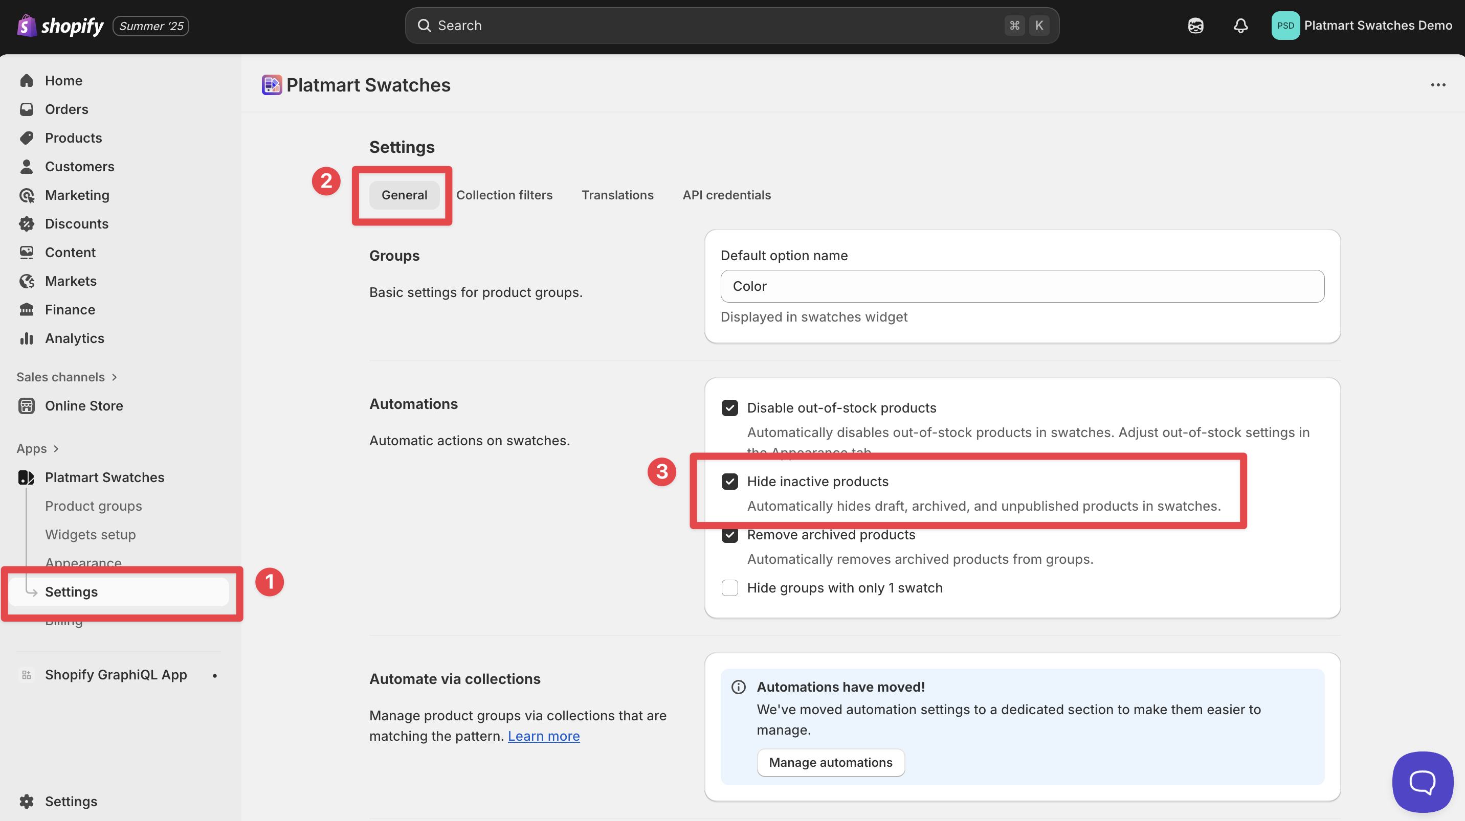Click the Summer '25 edition badge
Screen dimensions: 1465x821
(x=151, y=26)
